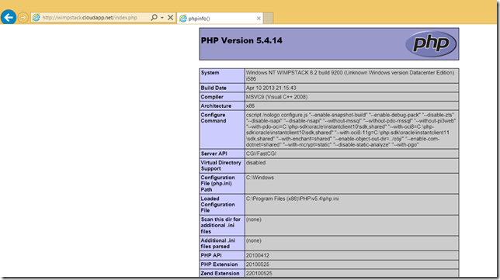Click the MSVC9 (Visual C++ 2008) value
This screenshot has height=280, width=500.
point(276,97)
